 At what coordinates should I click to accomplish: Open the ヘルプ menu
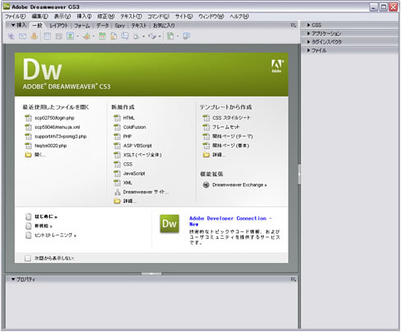point(240,17)
